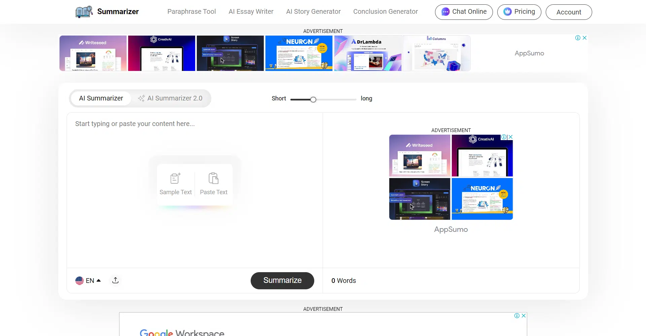This screenshot has width=646, height=336.
Task: Expand the EN language dropdown
Action: click(99, 281)
